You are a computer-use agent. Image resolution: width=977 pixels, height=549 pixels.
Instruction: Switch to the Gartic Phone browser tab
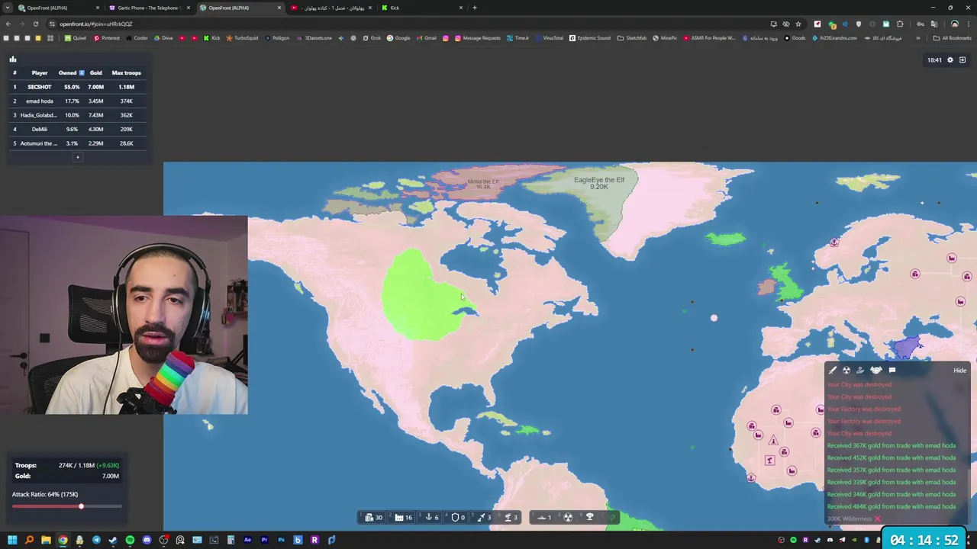tap(150, 8)
